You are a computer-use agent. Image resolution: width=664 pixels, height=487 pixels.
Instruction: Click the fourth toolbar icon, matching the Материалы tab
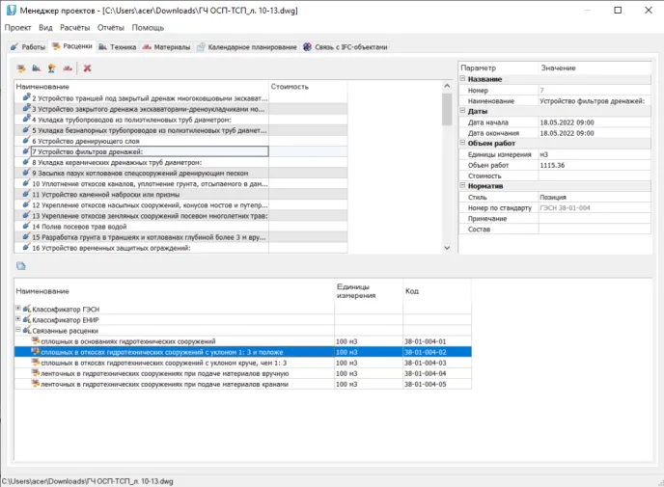(x=67, y=68)
